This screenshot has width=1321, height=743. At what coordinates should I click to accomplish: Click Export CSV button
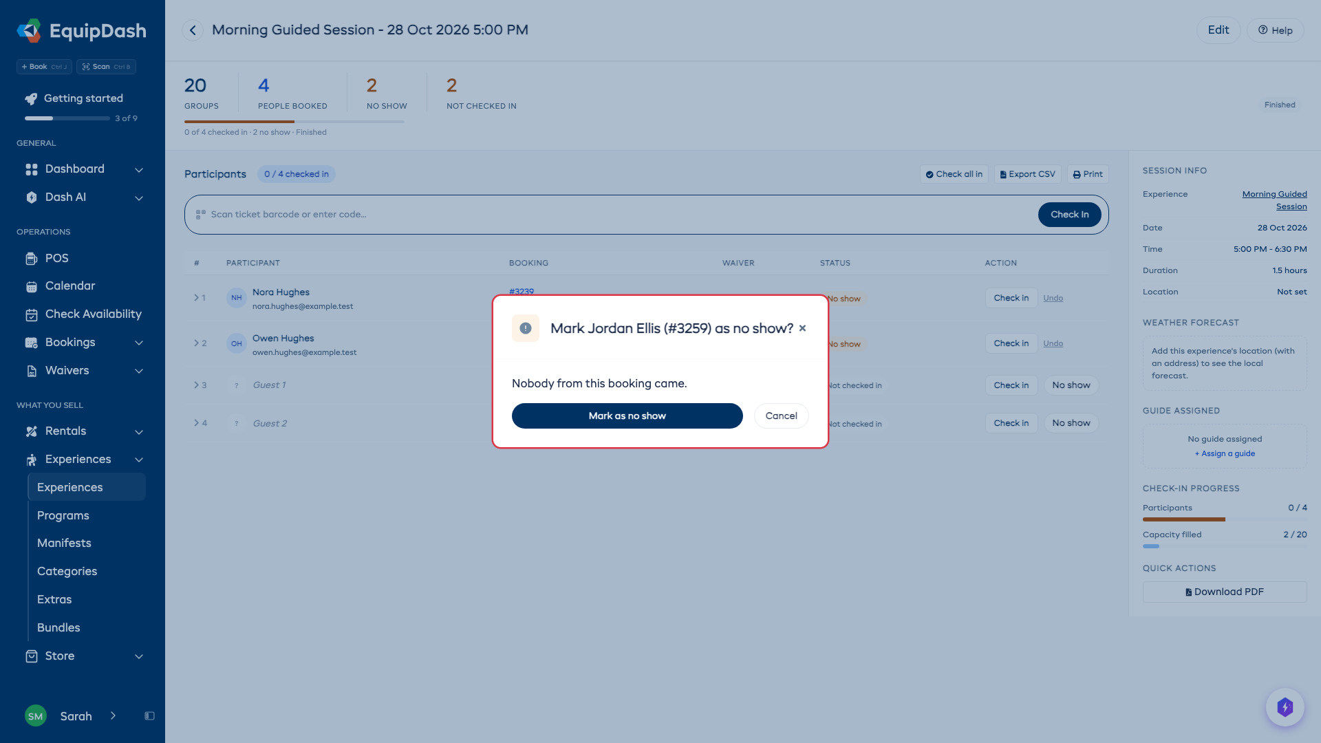tap(1027, 174)
